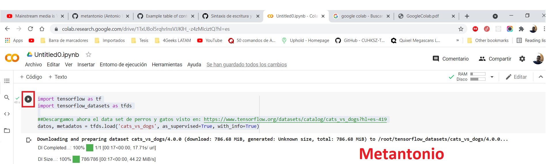Click the Disco usage bar

click(x=478, y=79)
